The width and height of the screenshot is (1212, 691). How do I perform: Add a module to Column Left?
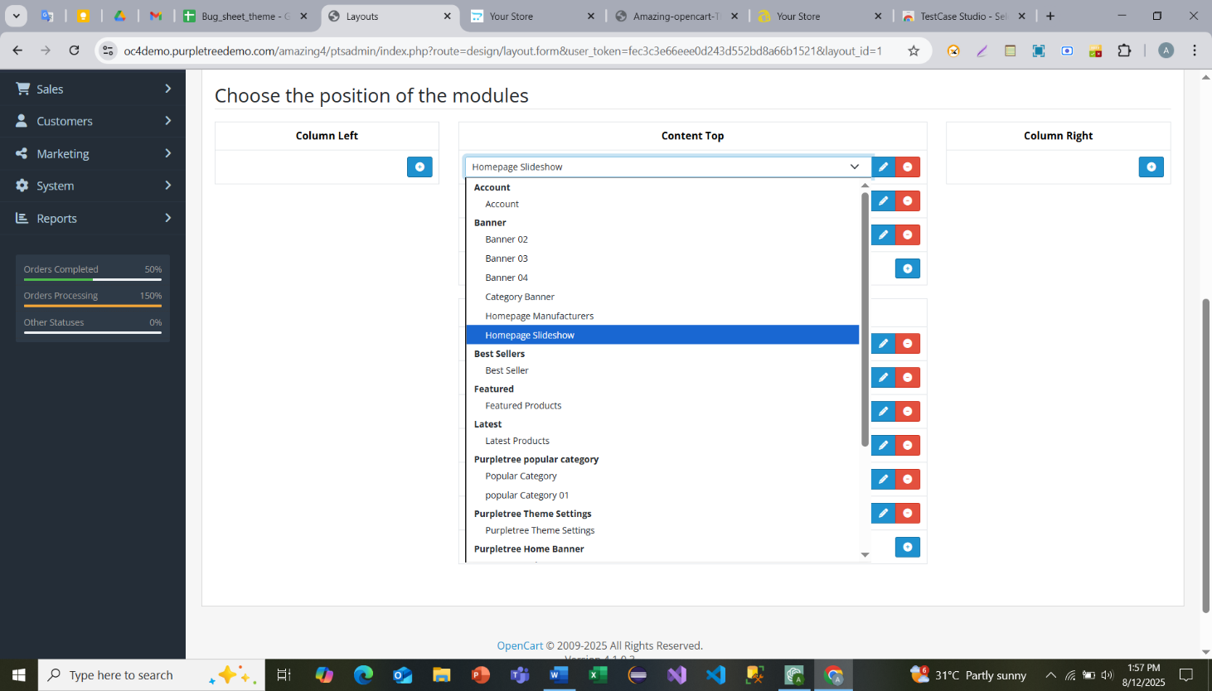[x=419, y=167]
